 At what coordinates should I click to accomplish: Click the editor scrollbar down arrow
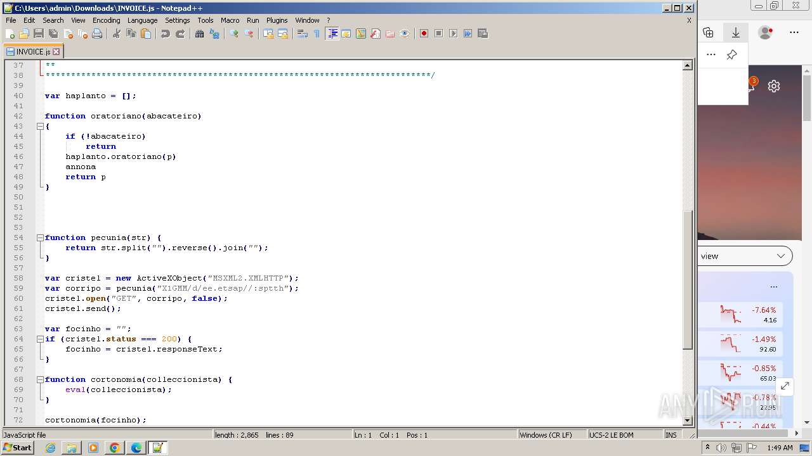[x=687, y=420]
